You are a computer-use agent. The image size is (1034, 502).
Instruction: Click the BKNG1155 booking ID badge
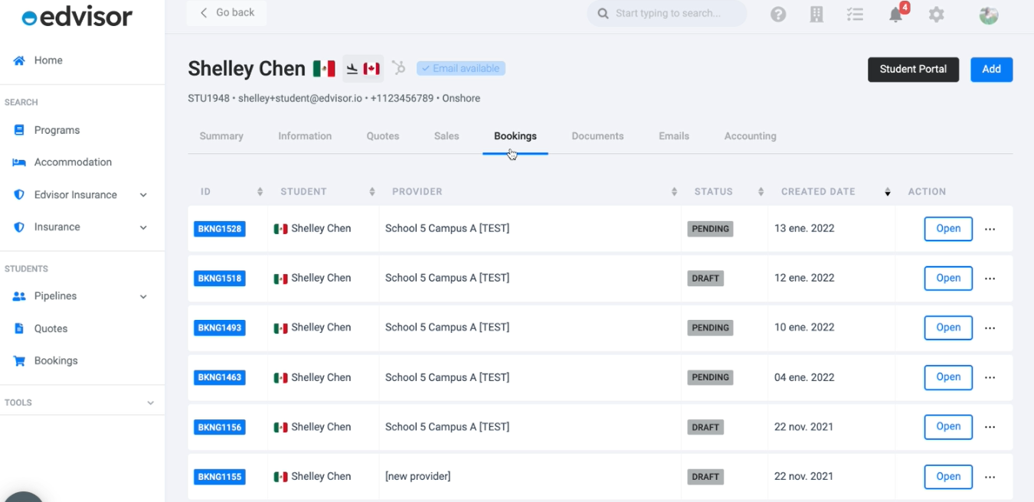220,477
